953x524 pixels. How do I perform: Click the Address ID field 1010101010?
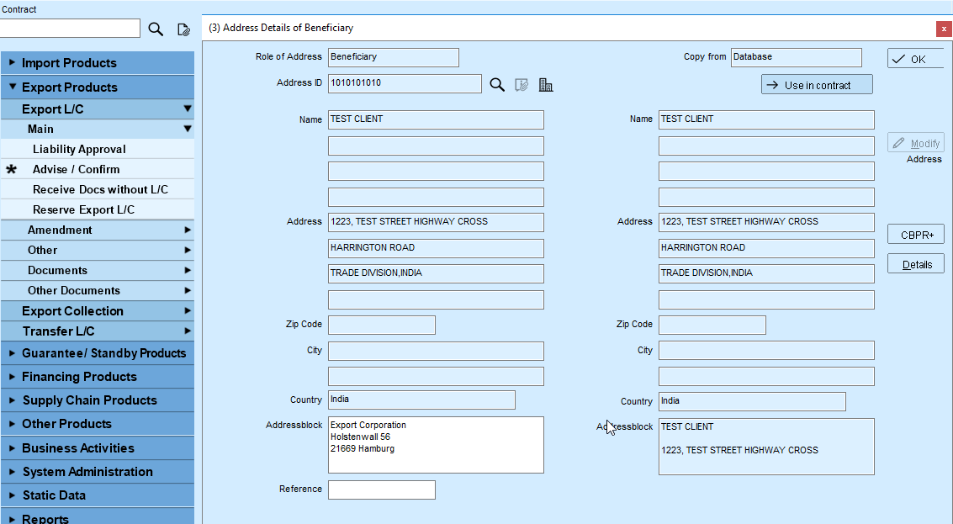[405, 83]
